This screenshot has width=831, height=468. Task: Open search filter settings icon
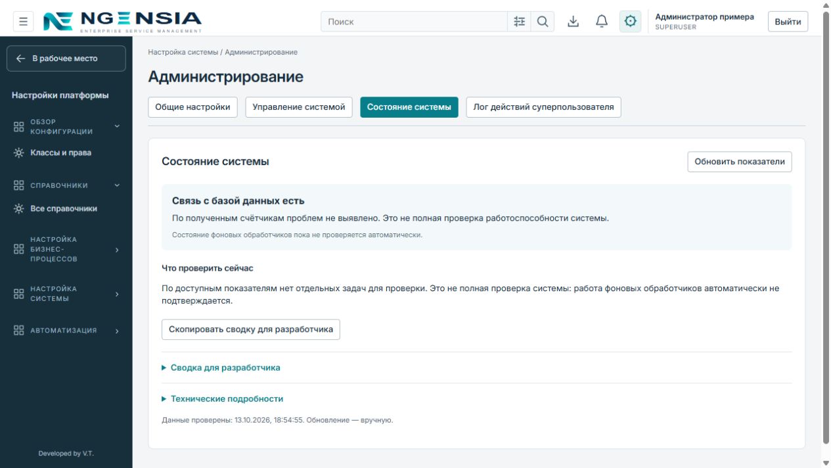(x=519, y=22)
